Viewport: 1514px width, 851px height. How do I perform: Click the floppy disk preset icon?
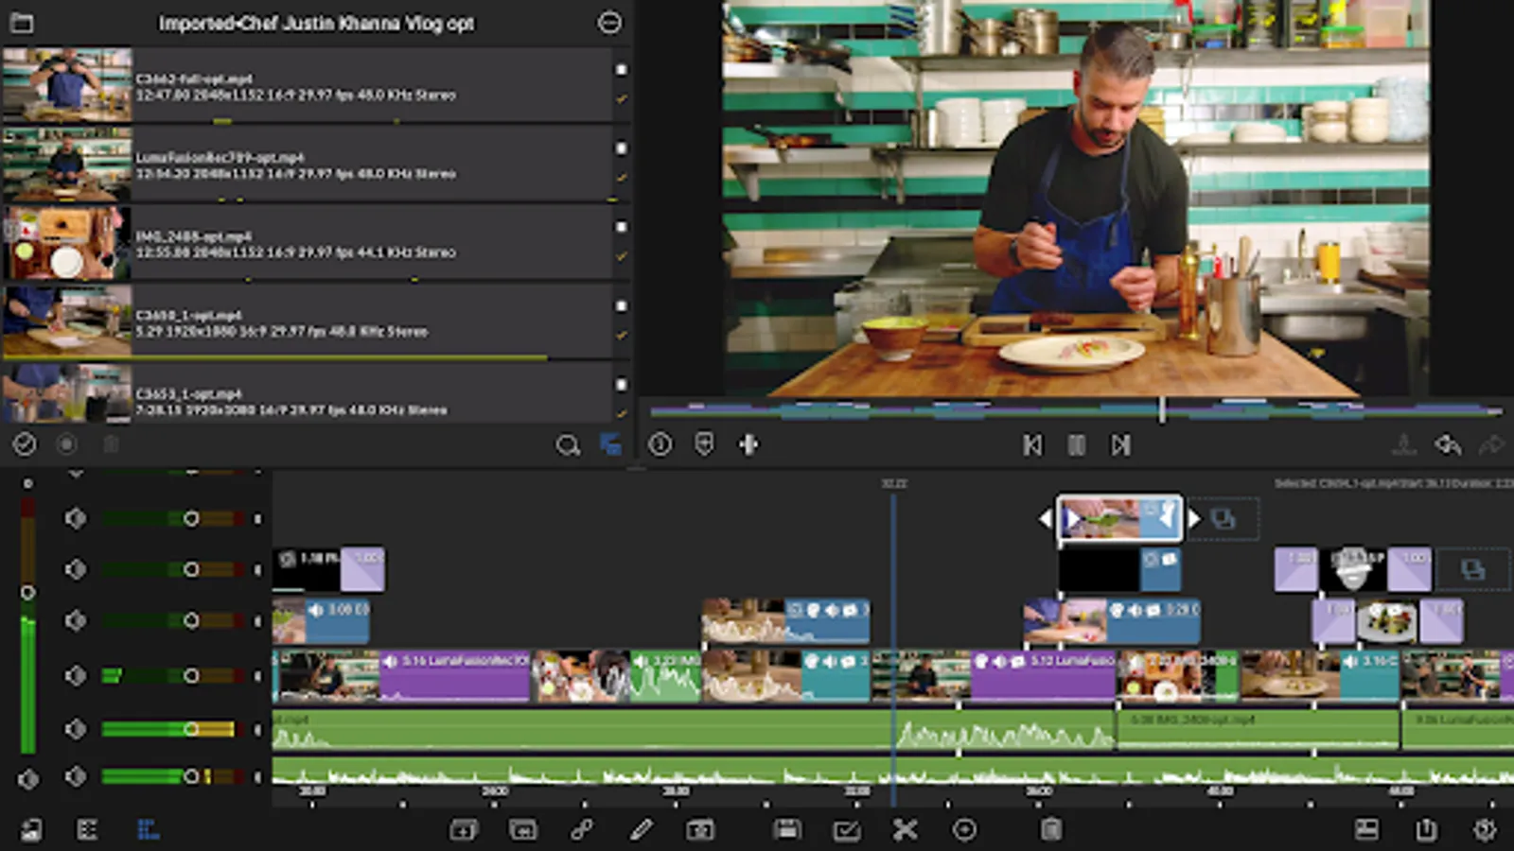click(x=786, y=830)
